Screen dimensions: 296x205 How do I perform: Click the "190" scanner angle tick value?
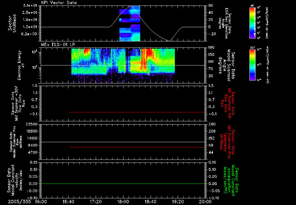(x=212, y=47)
